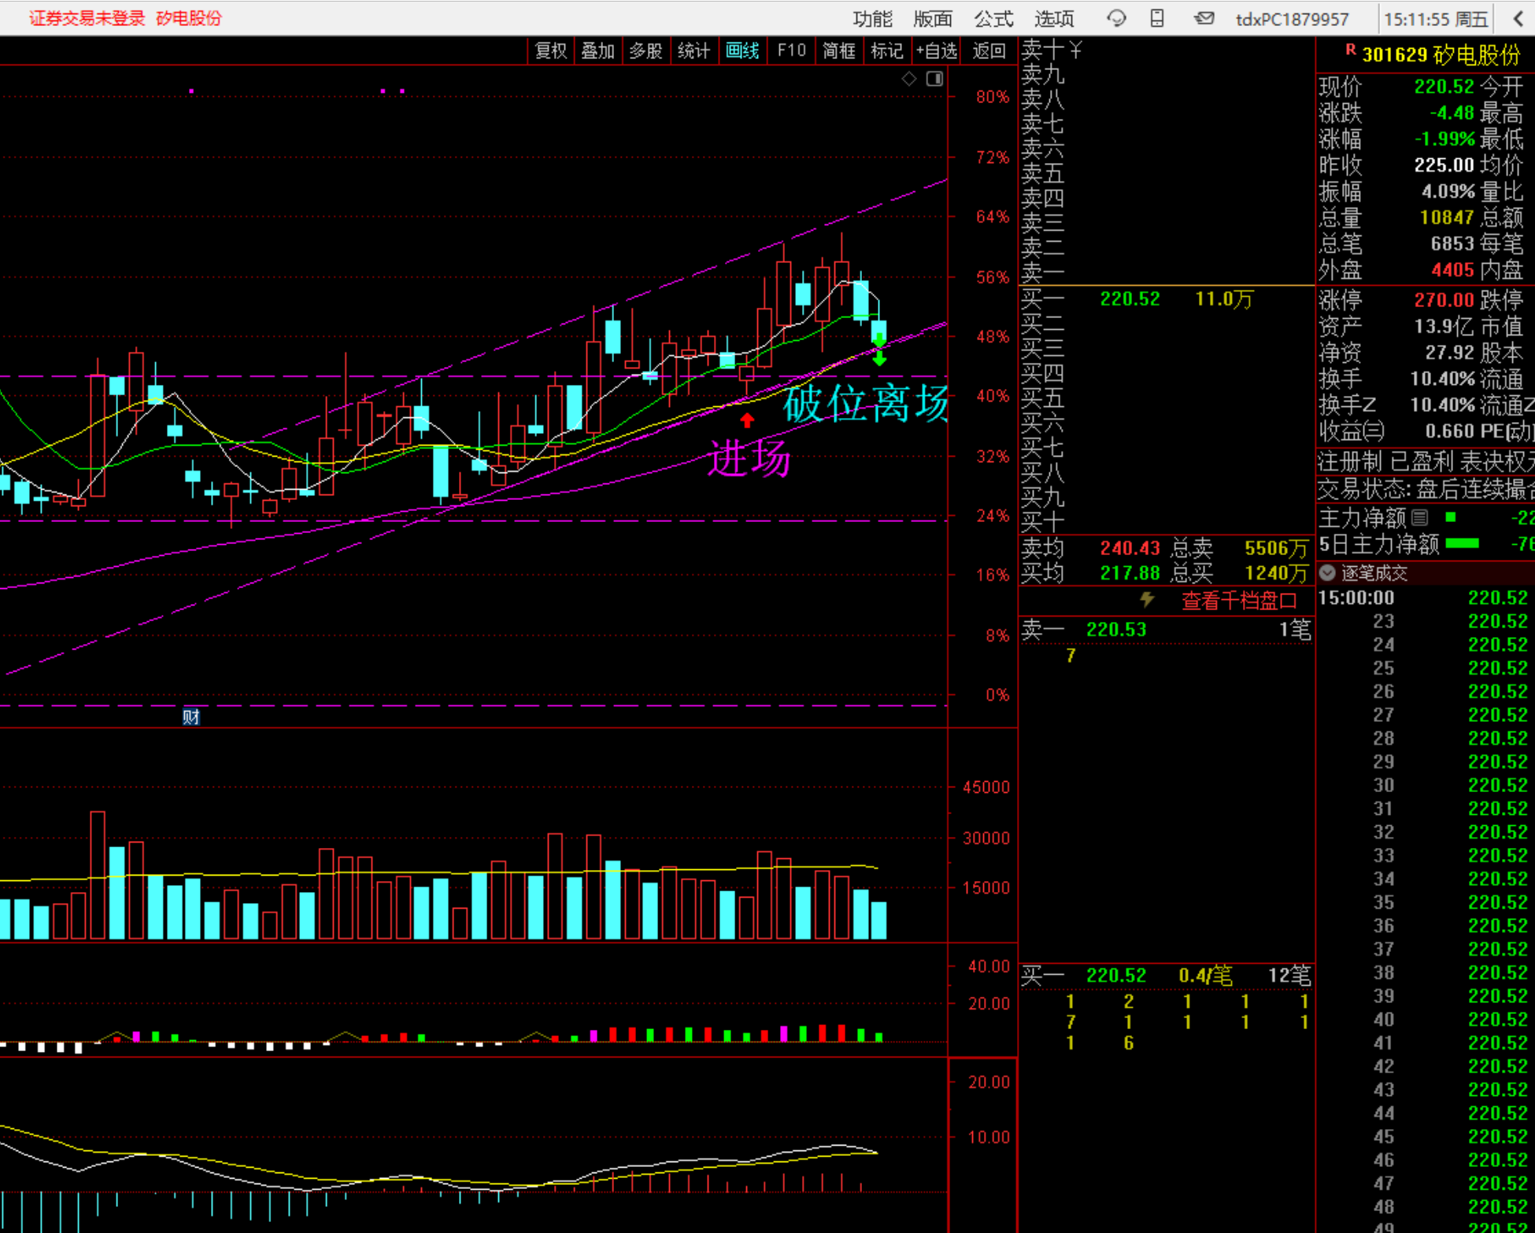Click the ¥ symbol next to 卖十
1535x1233 pixels.
click(1075, 50)
